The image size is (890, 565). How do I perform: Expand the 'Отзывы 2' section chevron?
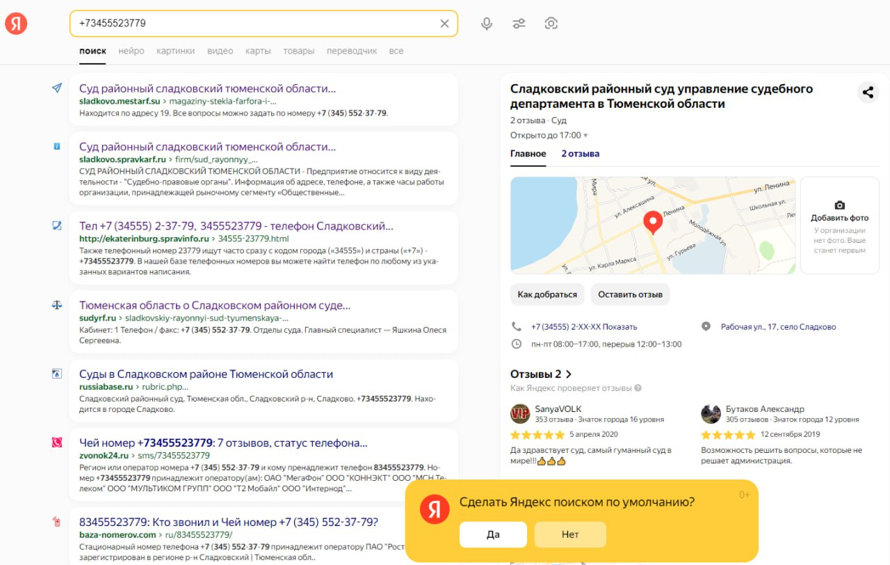(569, 374)
